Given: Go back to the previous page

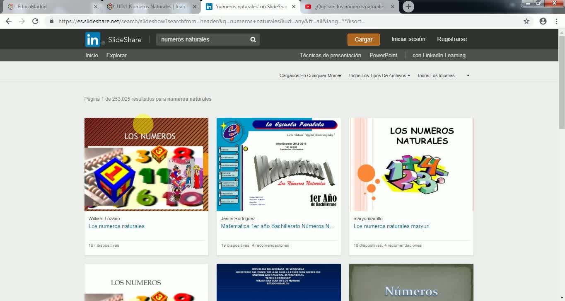Looking at the screenshot, I should coord(9,21).
